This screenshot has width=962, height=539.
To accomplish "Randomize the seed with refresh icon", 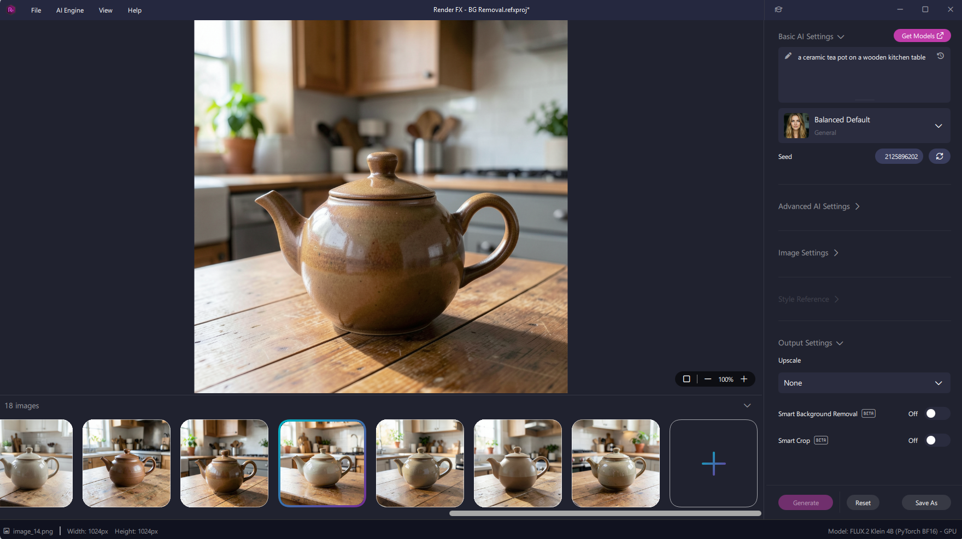I will click(x=940, y=156).
